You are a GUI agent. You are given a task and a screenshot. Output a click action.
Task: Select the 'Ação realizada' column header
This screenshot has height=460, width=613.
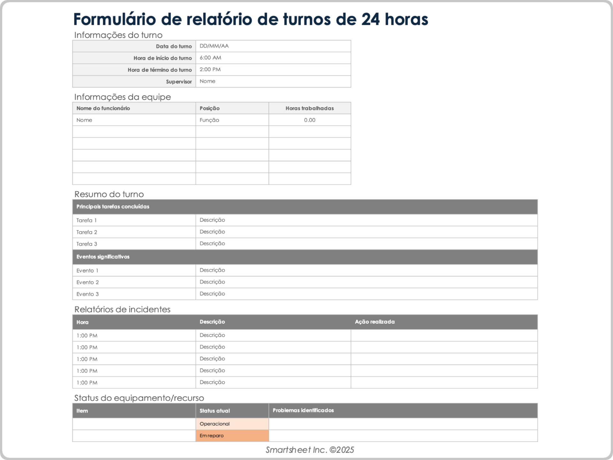click(444, 322)
